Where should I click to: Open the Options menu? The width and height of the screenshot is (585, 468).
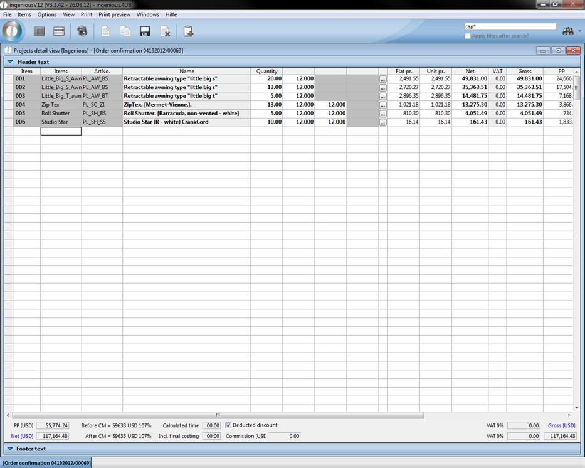pyautogui.click(x=47, y=14)
